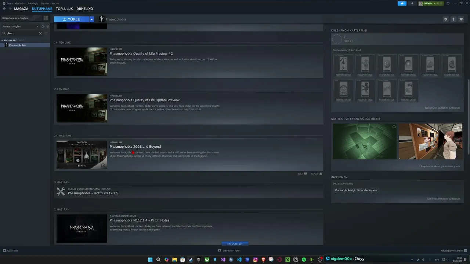Click the user avatar in the title bar
The height and width of the screenshot is (264, 470).
(421, 3)
